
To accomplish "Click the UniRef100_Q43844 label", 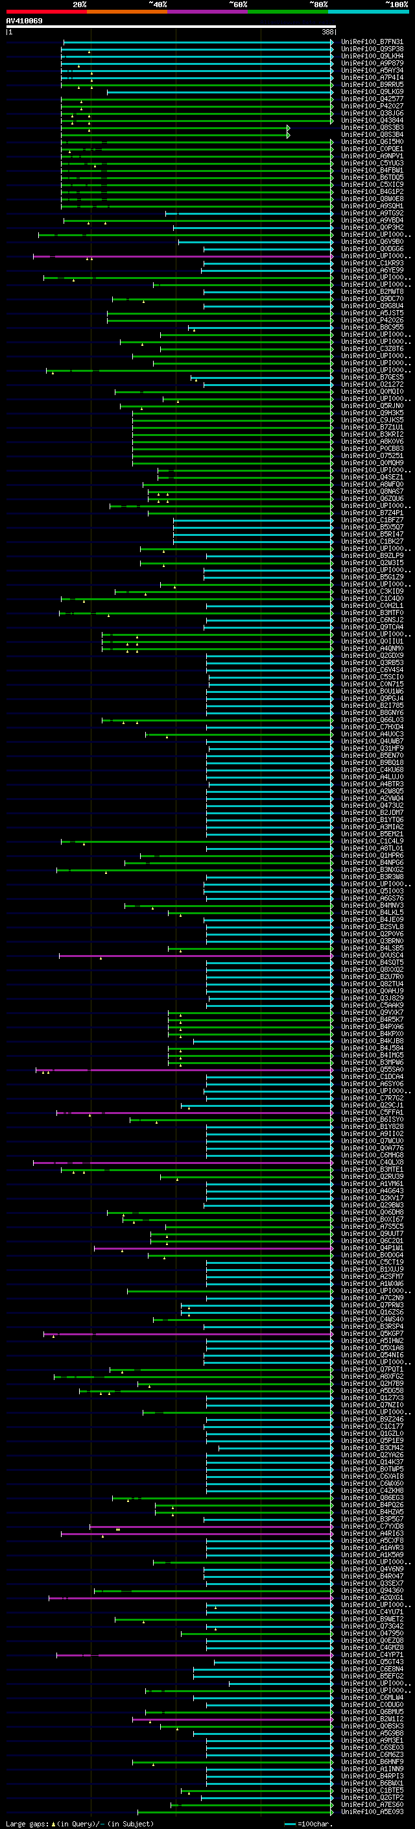I will [x=372, y=120].
